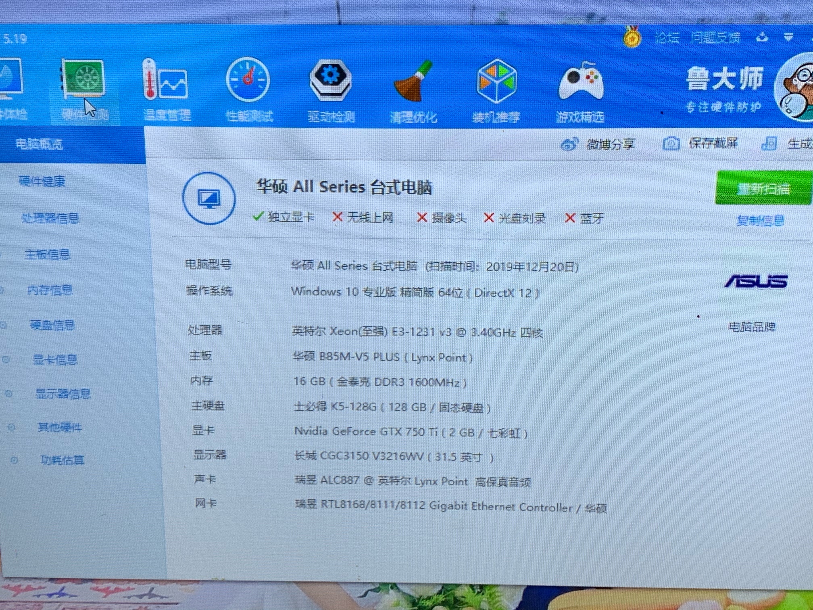This screenshot has width=813, height=610.
Task: Click the medal icon in title bar
Action: [x=632, y=37]
